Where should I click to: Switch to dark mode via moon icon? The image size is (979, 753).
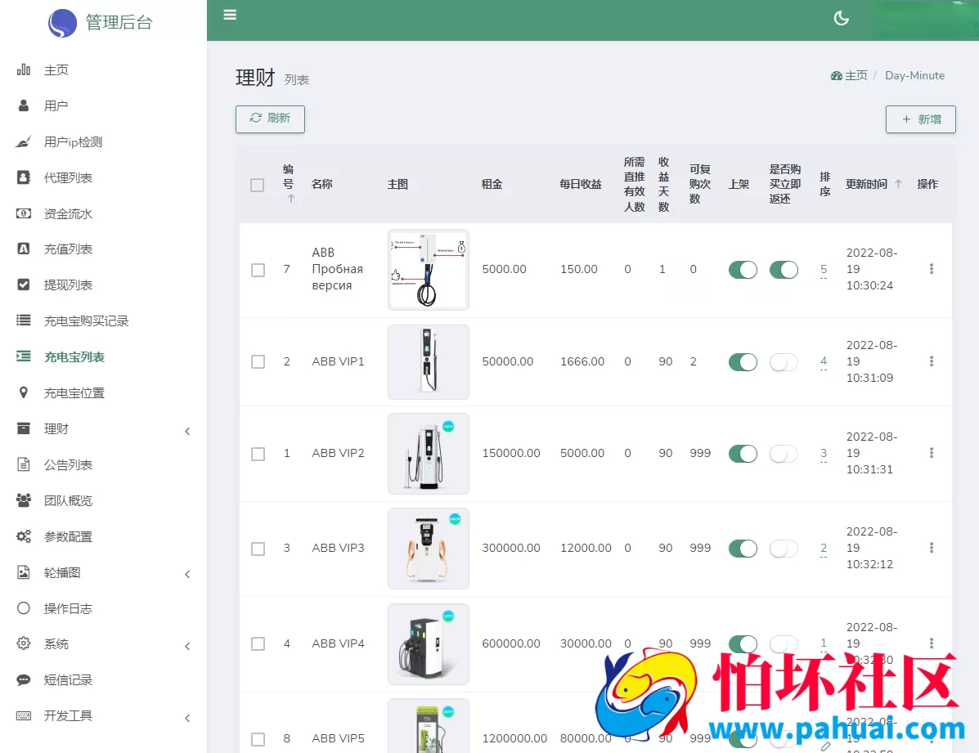pyautogui.click(x=841, y=18)
